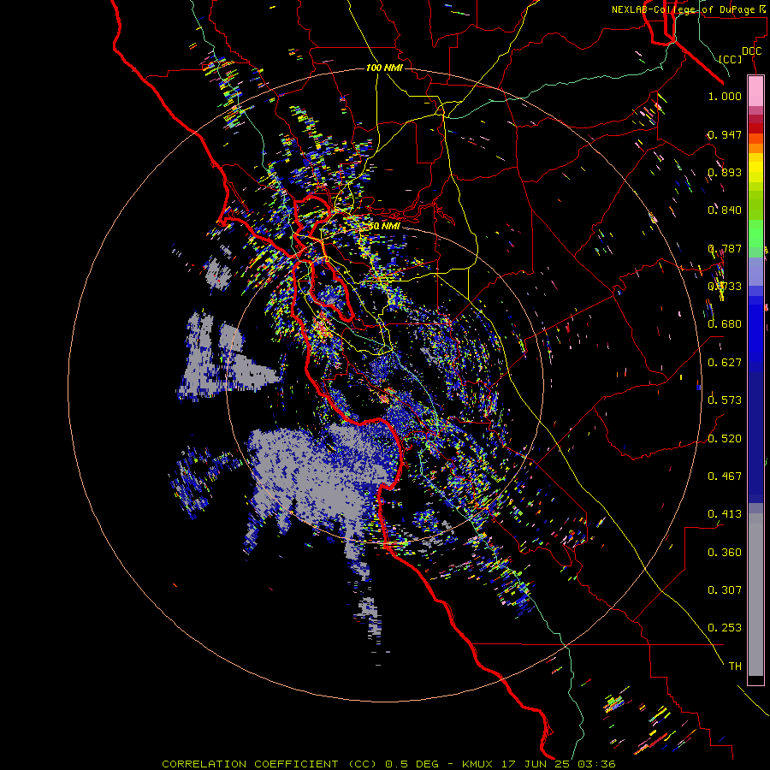Pick the pink segment of the color bar
The image size is (770, 770).
click(755, 91)
